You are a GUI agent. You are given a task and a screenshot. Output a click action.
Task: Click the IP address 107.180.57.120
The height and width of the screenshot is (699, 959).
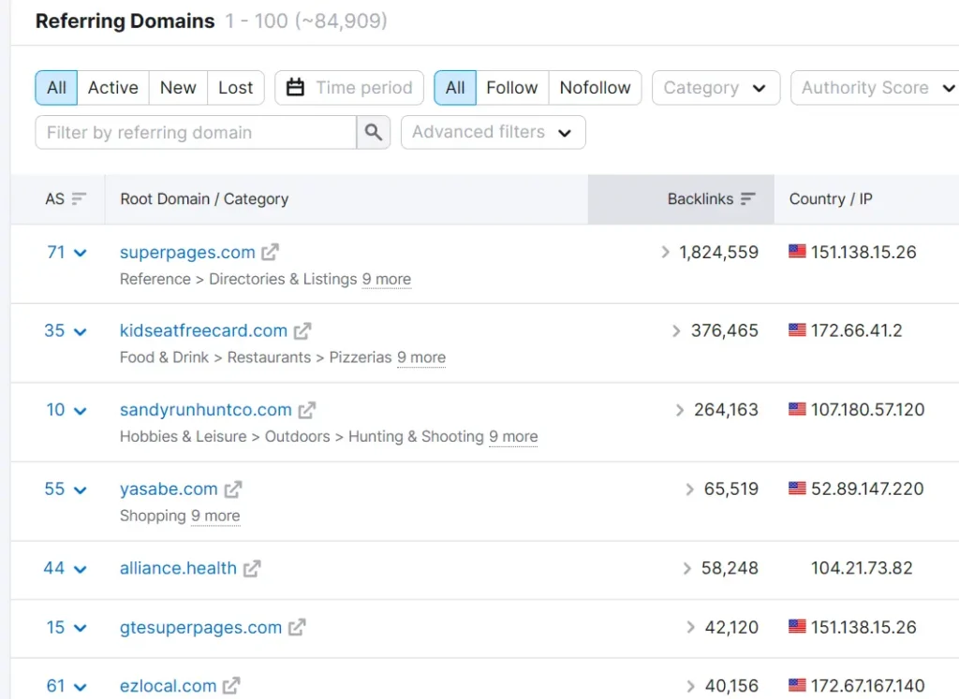tap(867, 409)
